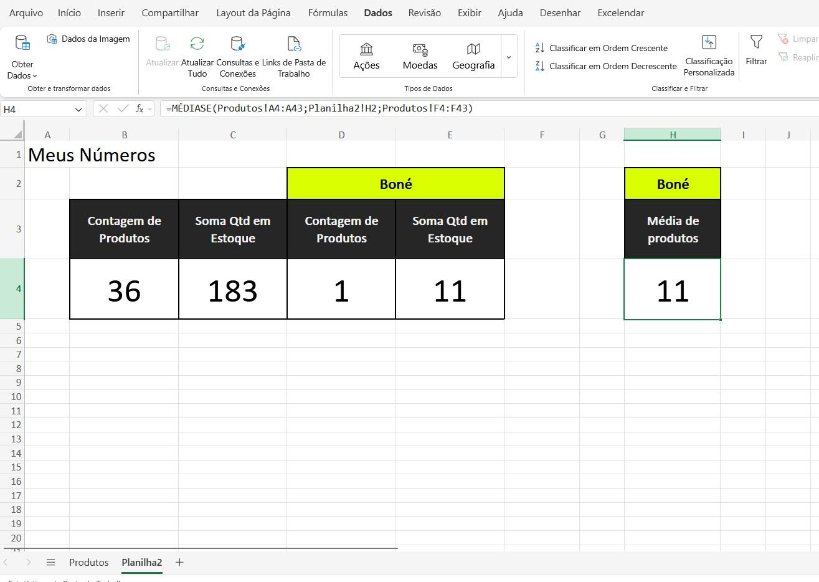This screenshot has width=819, height=582.
Task: Select the Média de produtos header cell
Action: (x=673, y=229)
